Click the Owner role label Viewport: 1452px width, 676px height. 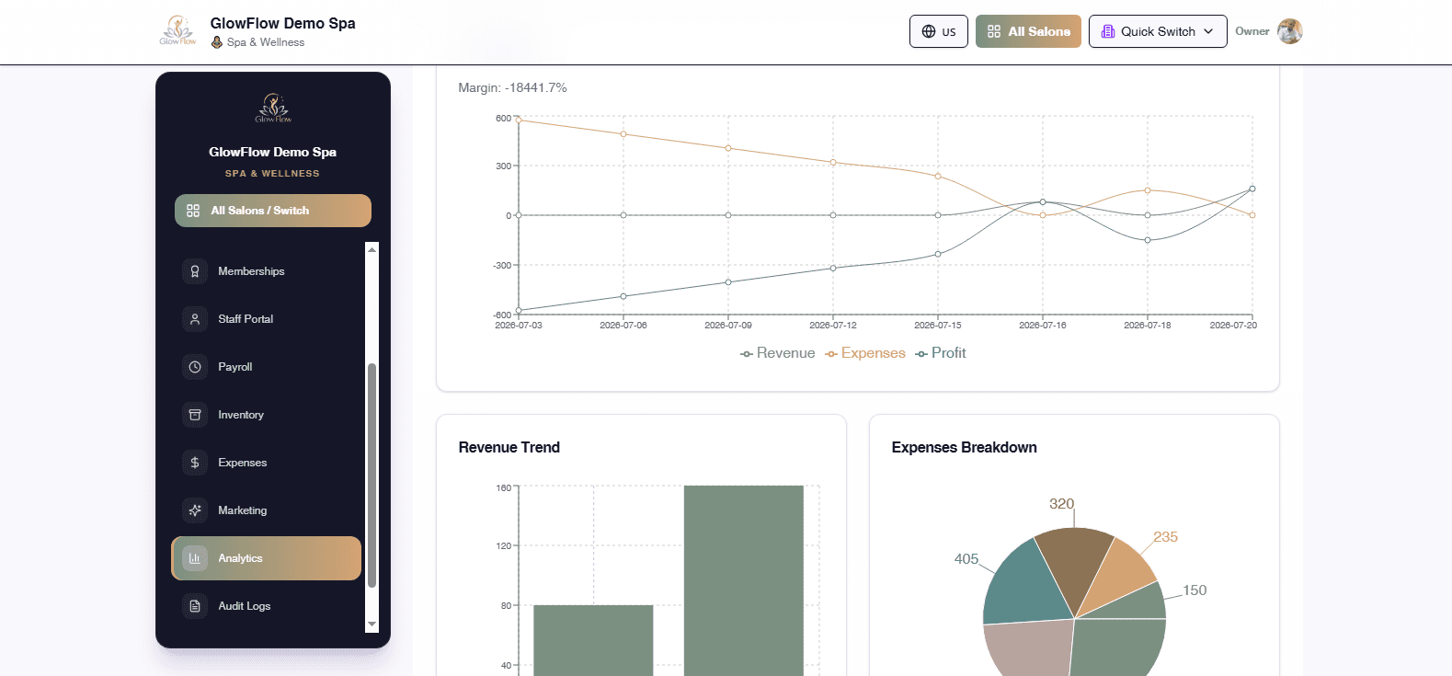click(x=1252, y=31)
